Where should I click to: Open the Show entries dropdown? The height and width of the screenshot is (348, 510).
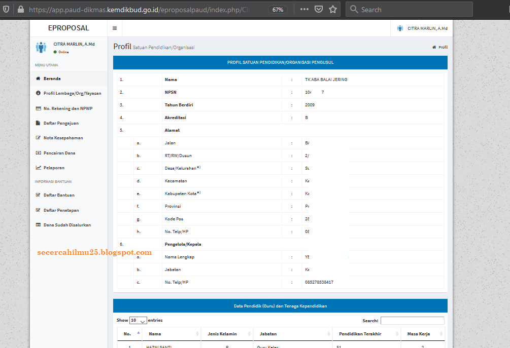[137, 320]
